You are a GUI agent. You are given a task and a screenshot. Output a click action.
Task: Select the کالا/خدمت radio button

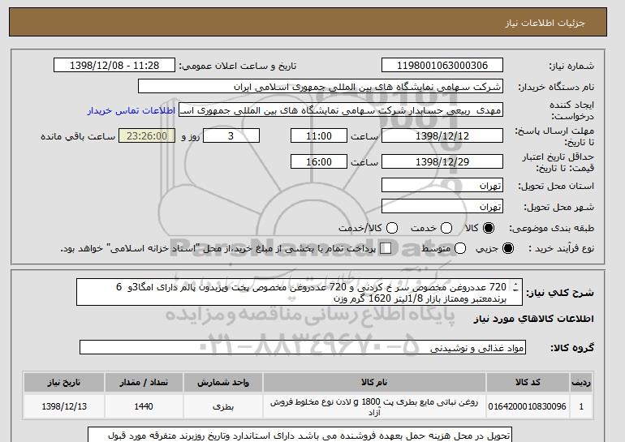[x=392, y=228]
